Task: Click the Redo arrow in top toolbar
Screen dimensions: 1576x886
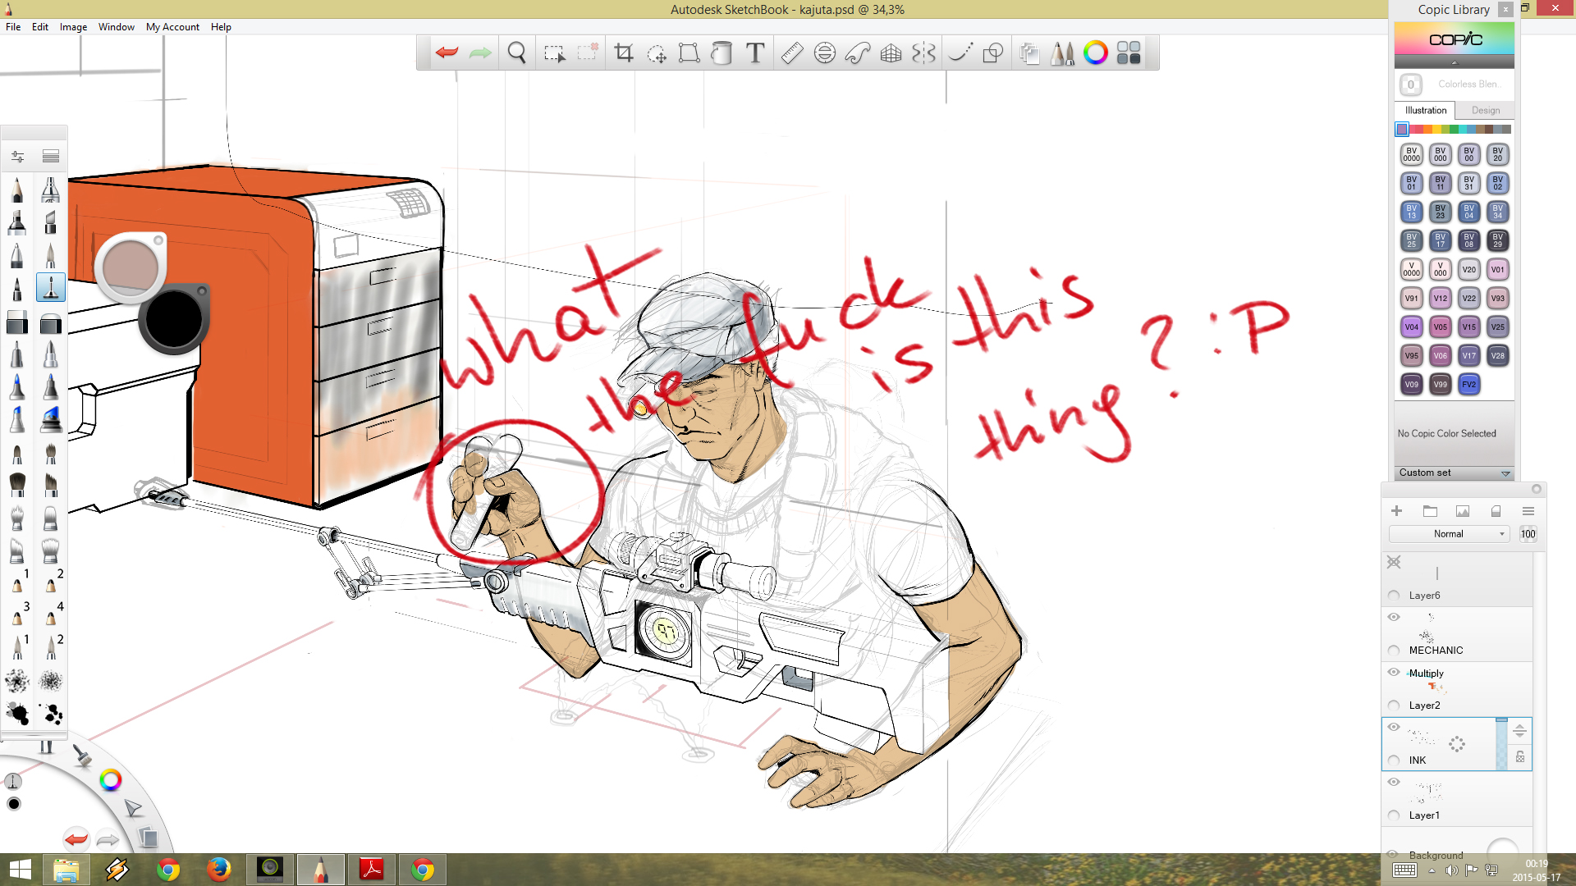Action: point(480,53)
